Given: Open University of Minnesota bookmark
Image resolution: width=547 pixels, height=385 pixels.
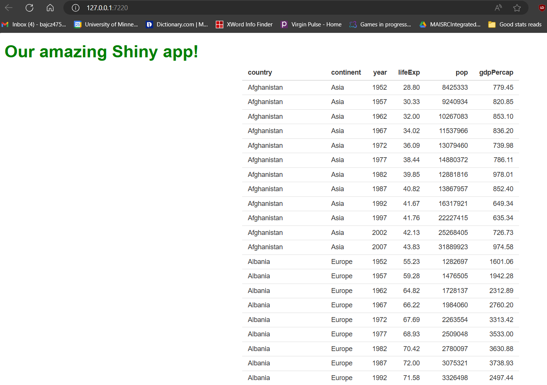Looking at the screenshot, I should tap(106, 25).
